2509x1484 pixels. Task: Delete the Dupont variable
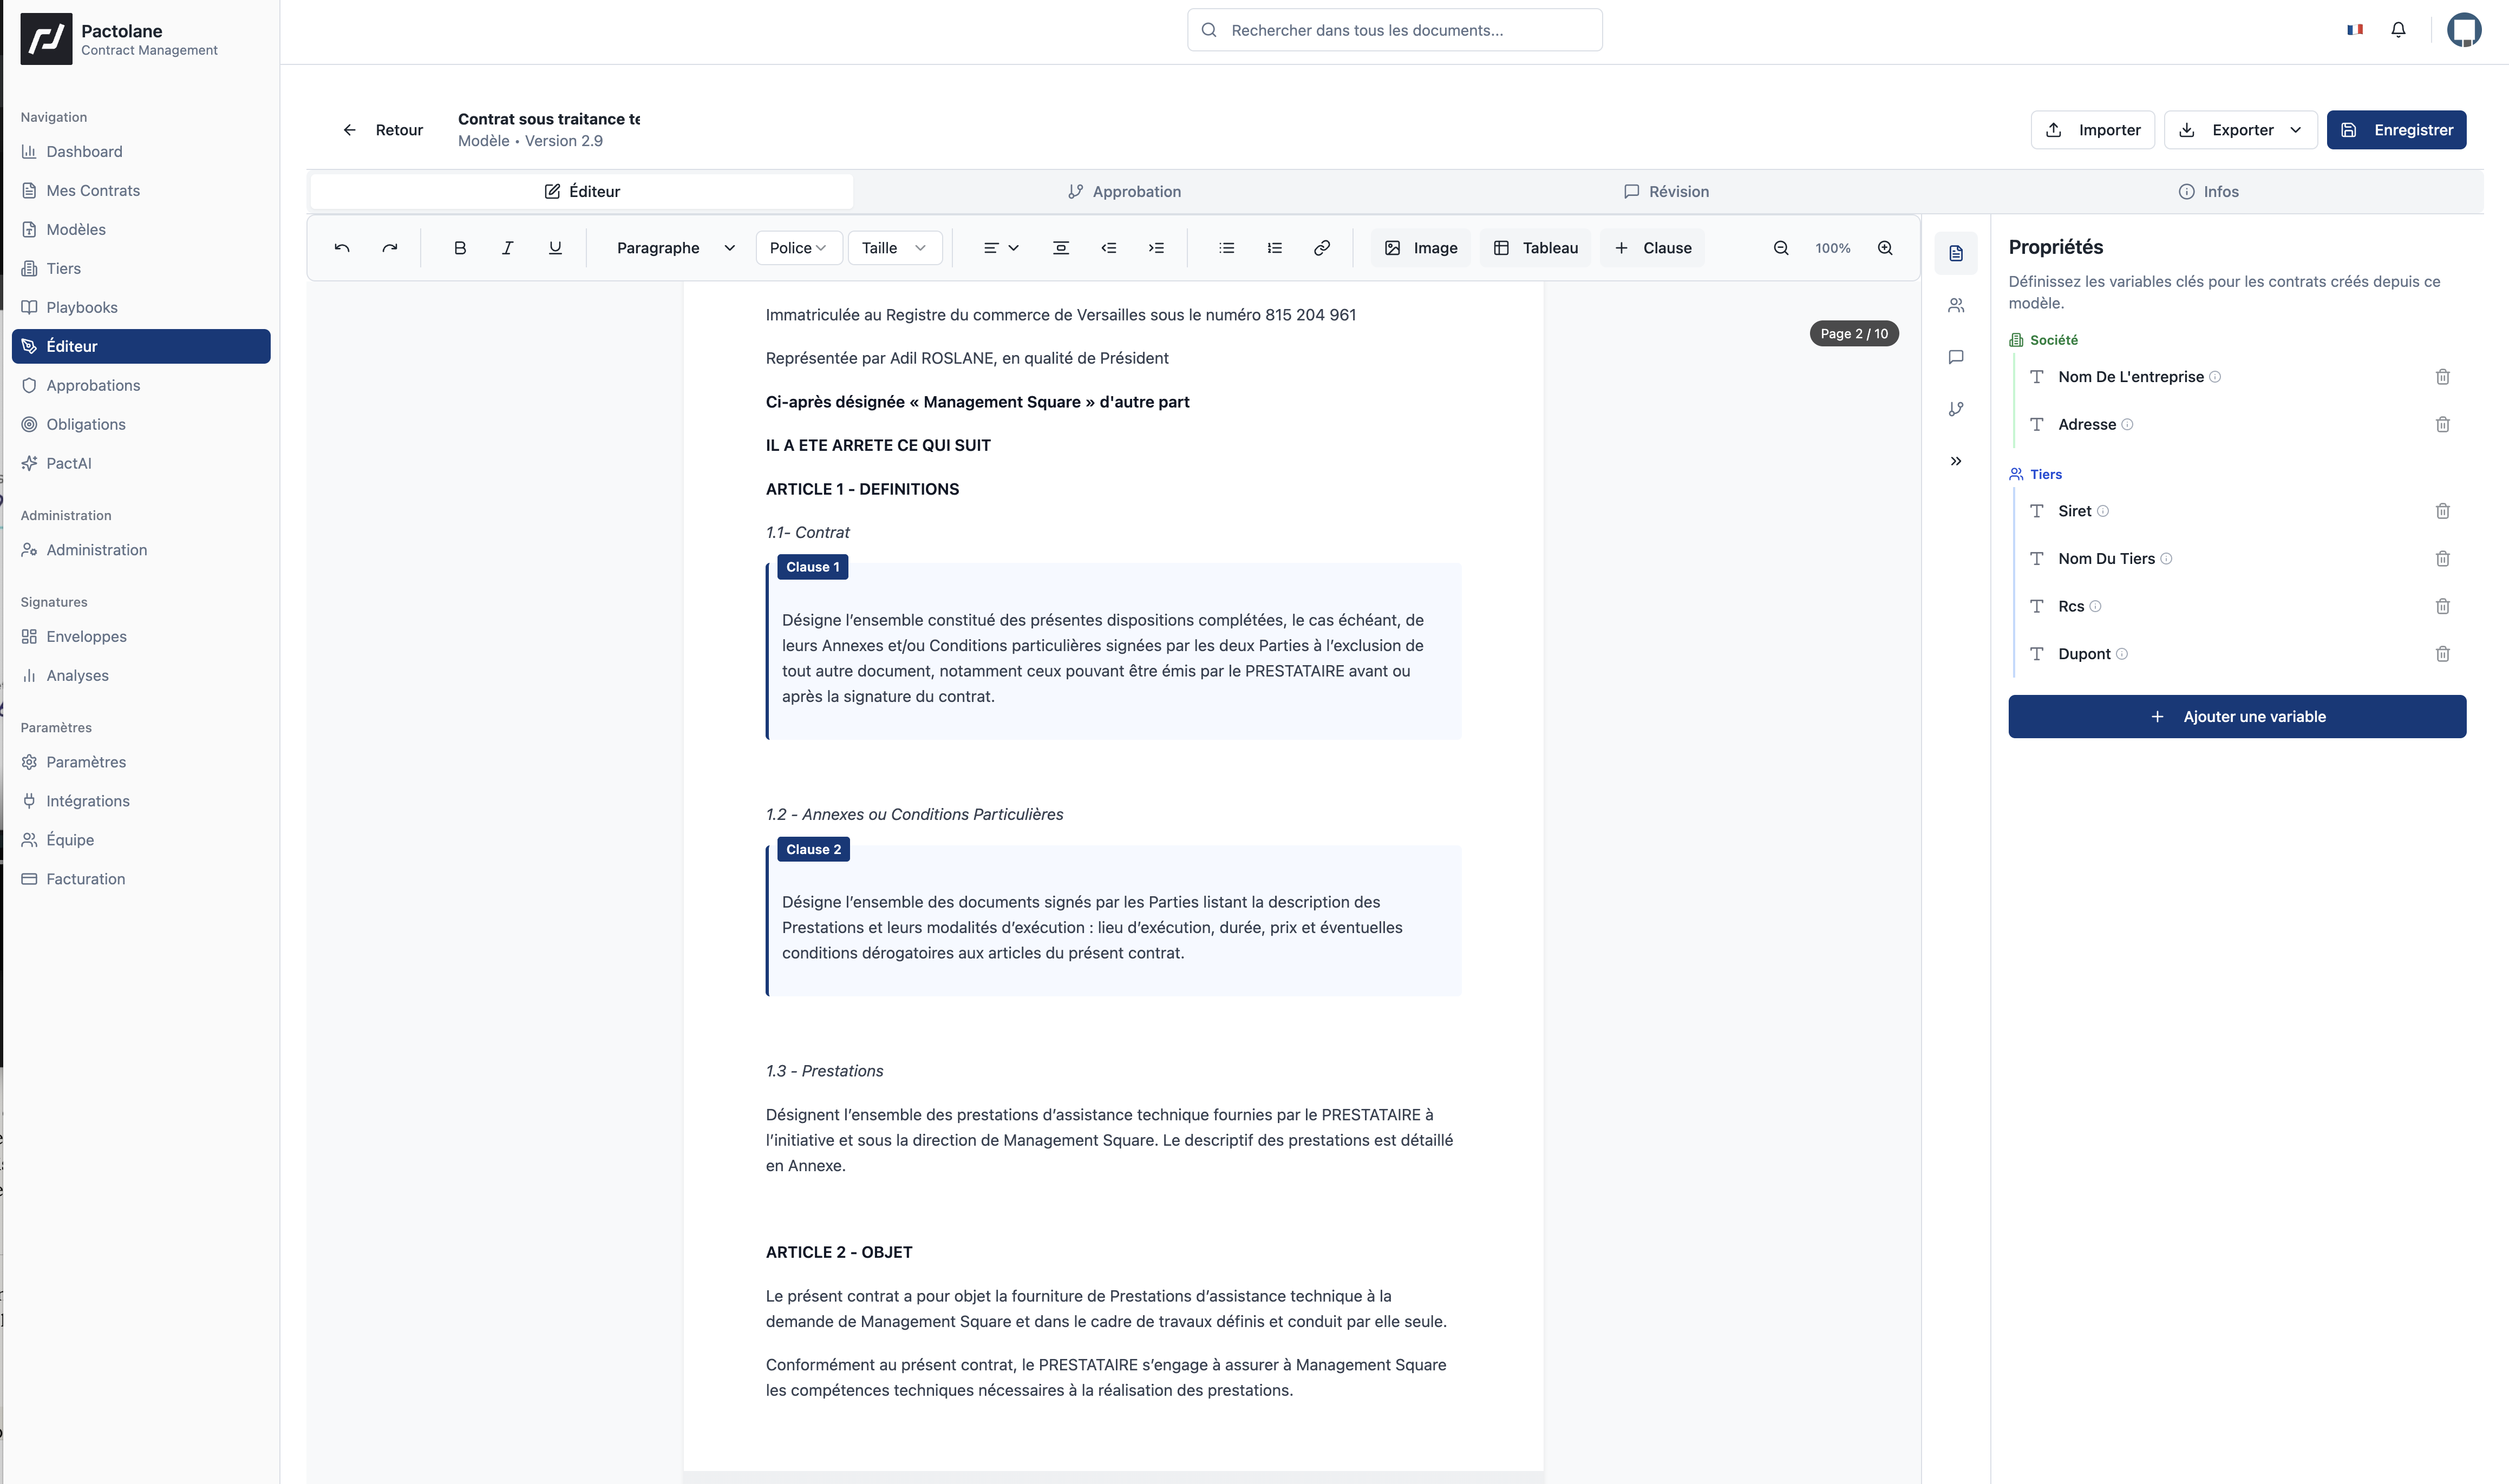point(2443,654)
